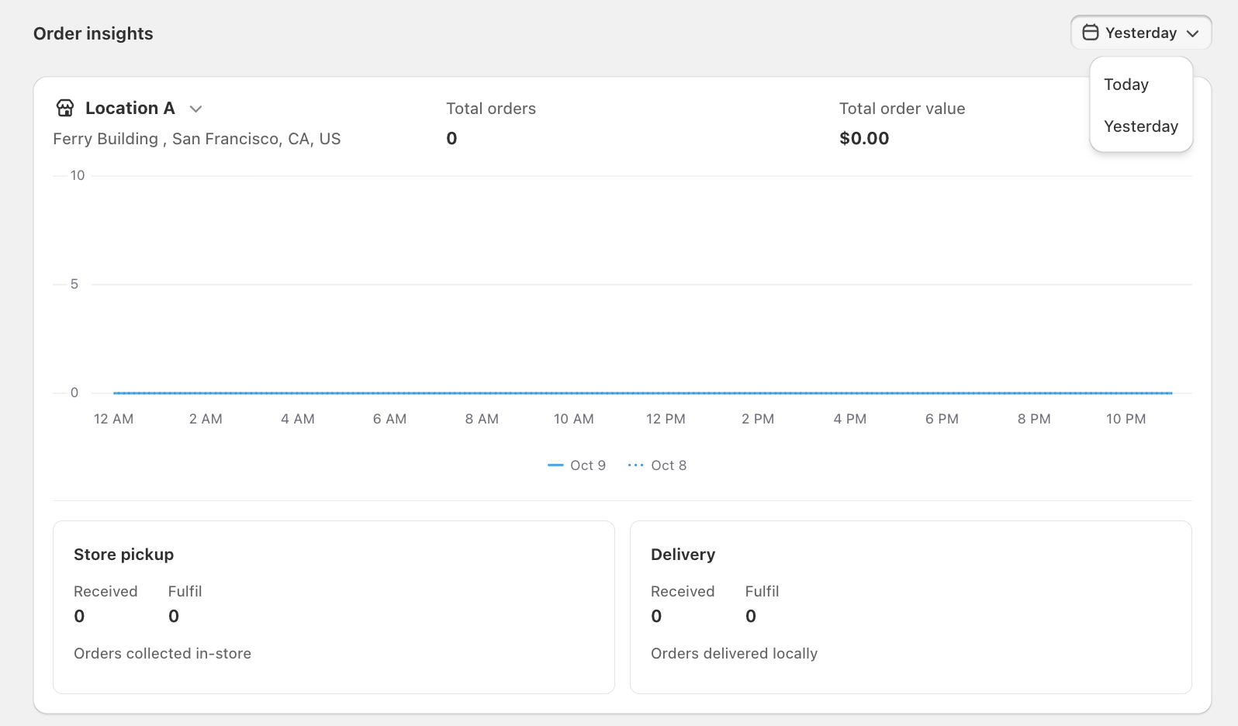Open the Yesterday date range dropdown

click(1141, 33)
